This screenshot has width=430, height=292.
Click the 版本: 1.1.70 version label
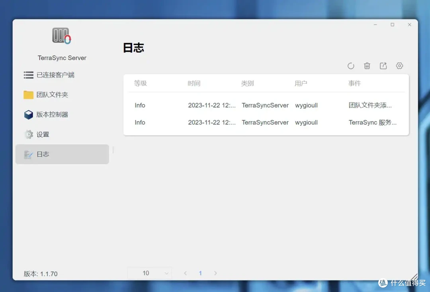(x=41, y=274)
